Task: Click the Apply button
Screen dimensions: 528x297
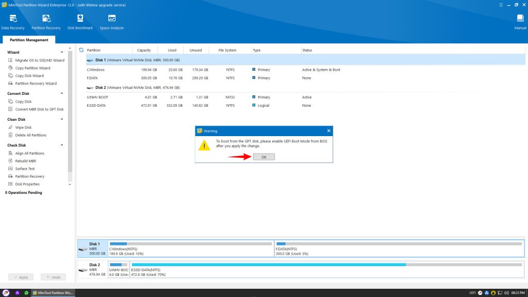Action: (21, 277)
